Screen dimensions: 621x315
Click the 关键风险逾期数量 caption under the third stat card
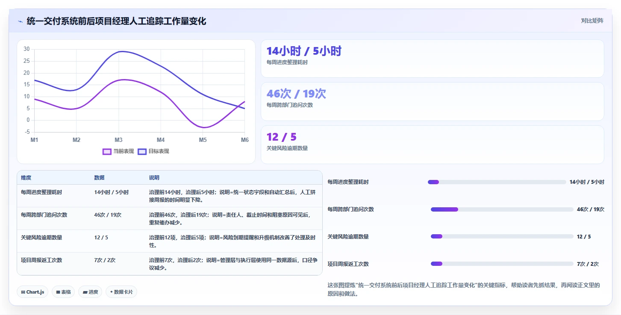click(x=287, y=148)
